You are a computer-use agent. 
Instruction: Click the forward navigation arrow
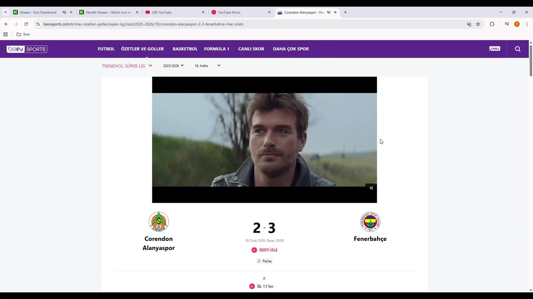[x=16, y=24]
